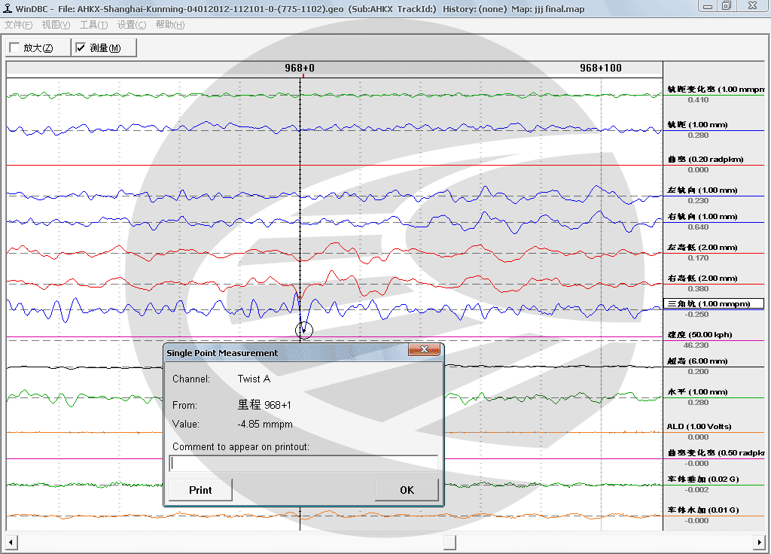Viewport: 771px width, 554px height.
Task: Click the 968+100 mileage marker label
Action: [600, 68]
